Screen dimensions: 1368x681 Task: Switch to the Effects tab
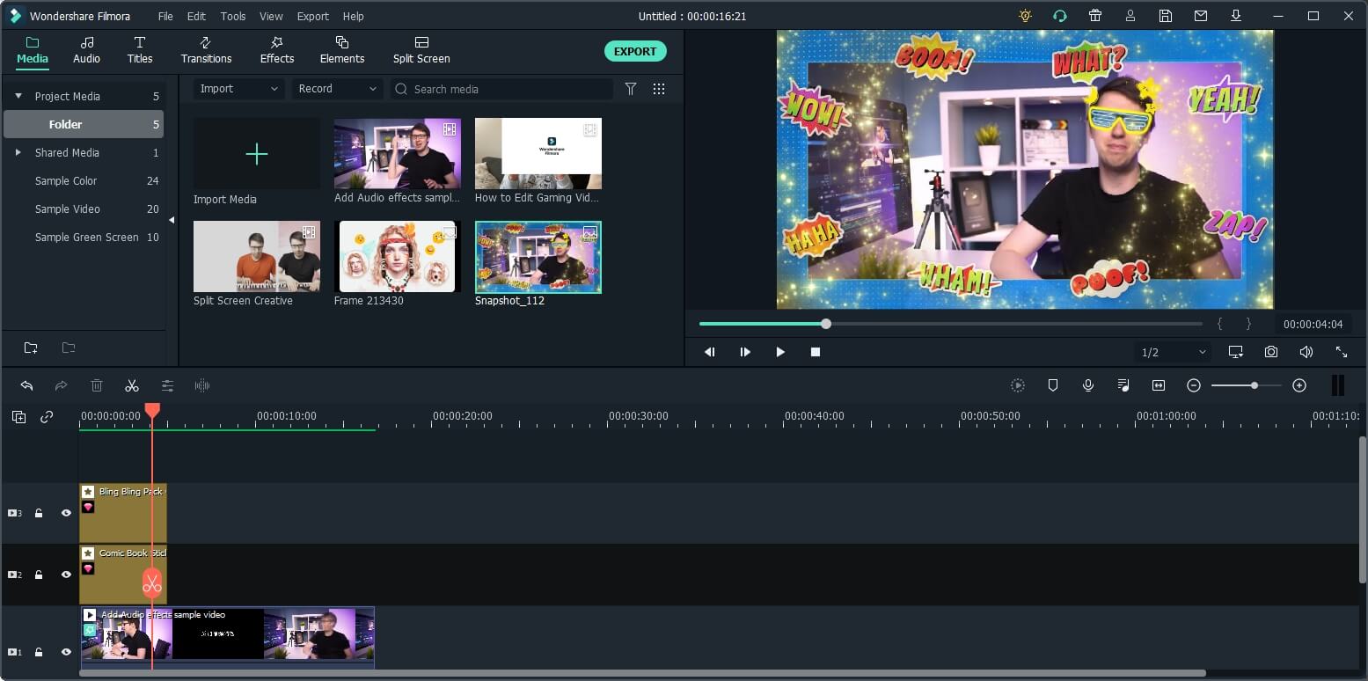point(277,51)
